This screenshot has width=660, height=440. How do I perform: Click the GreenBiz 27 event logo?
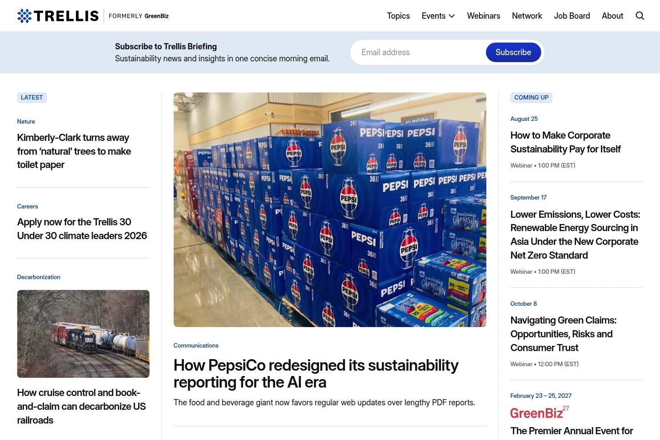point(540,412)
